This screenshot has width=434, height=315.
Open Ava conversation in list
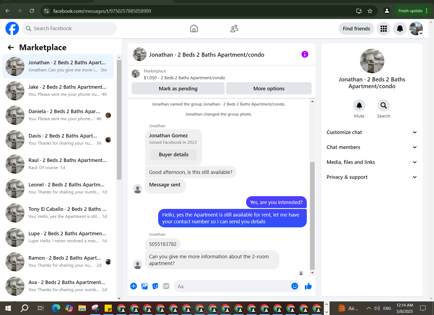[58, 286]
